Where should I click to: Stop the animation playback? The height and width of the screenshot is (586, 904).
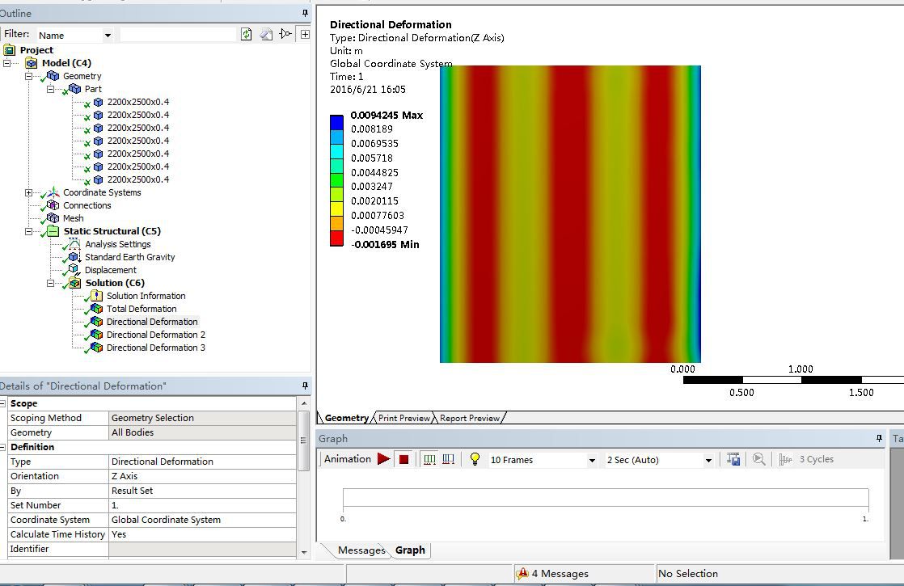403,459
